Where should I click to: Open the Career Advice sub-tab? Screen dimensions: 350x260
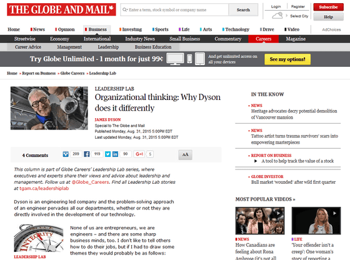pyautogui.click(x=28, y=47)
